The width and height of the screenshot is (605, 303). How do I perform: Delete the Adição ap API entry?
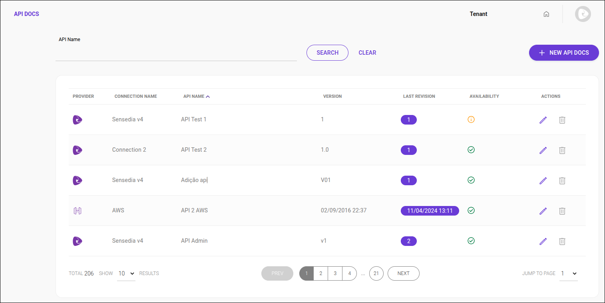(562, 180)
